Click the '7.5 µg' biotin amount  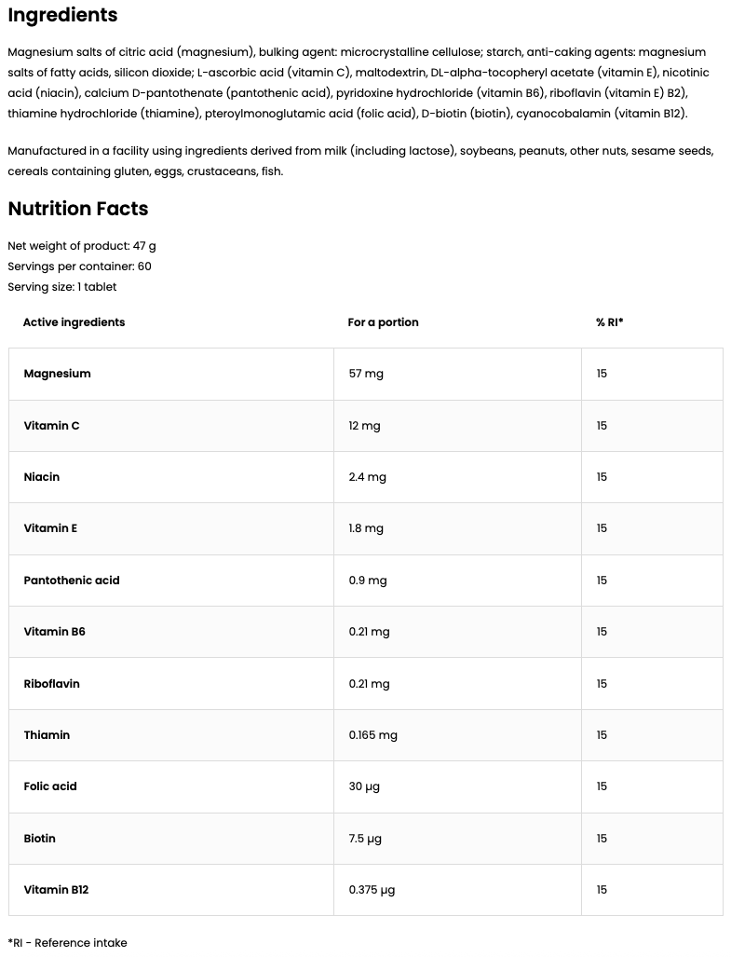tap(365, 839)
